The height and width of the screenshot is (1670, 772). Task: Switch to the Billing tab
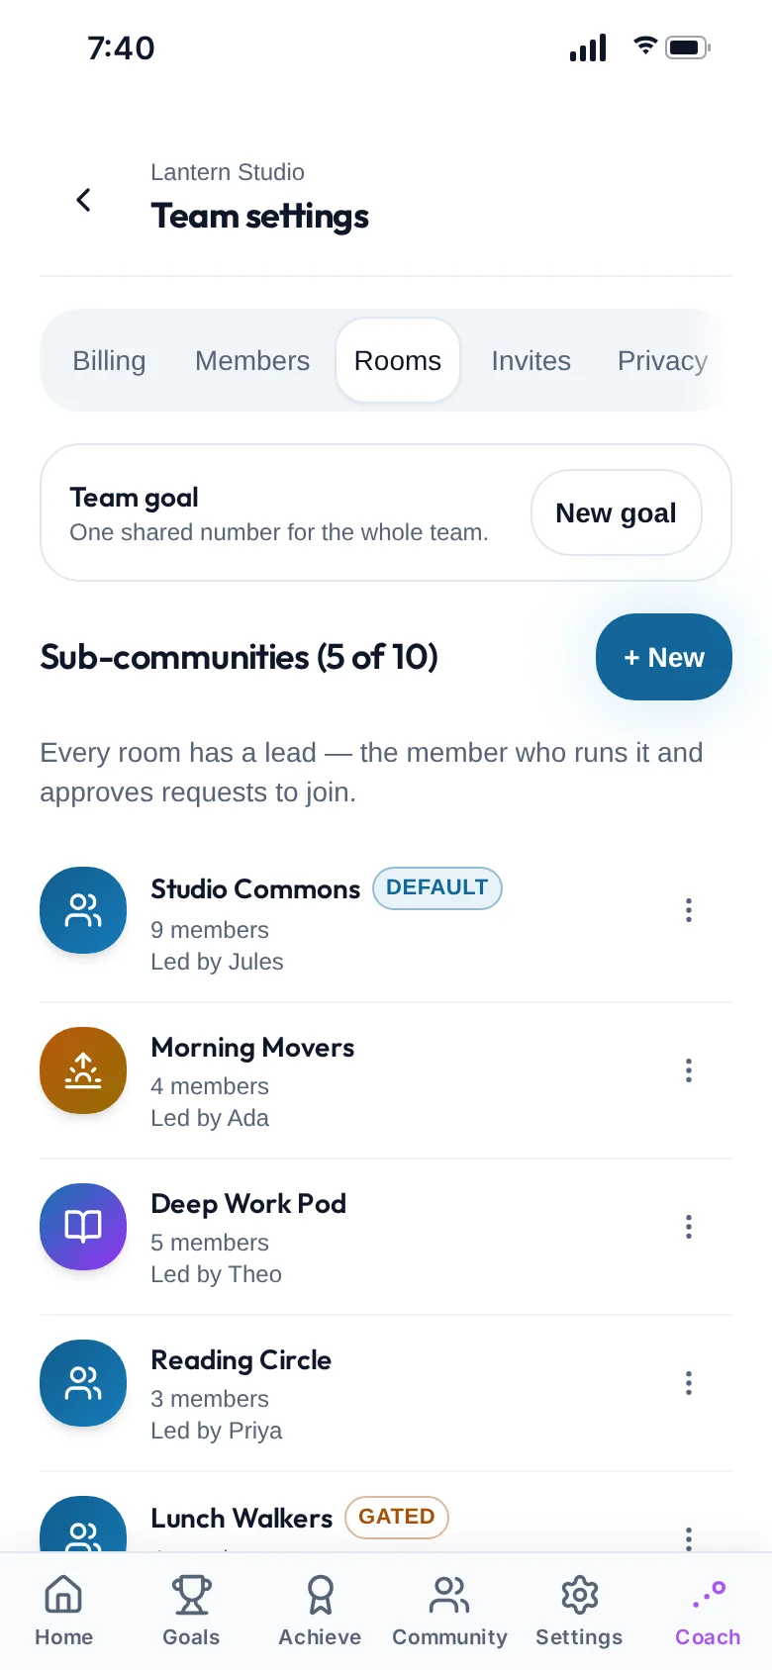(109, 360)
